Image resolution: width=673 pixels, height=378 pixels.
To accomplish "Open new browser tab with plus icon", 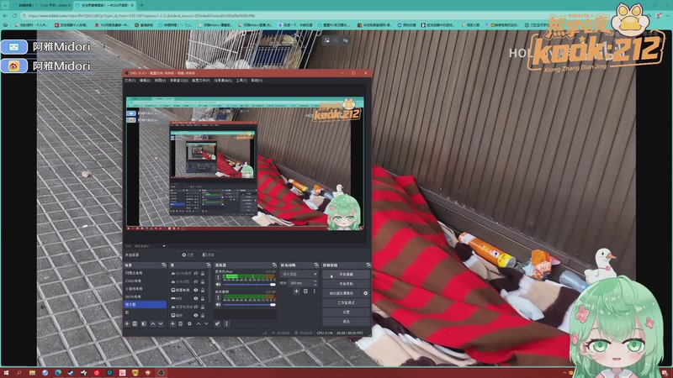I will click(x=141, y=5).
